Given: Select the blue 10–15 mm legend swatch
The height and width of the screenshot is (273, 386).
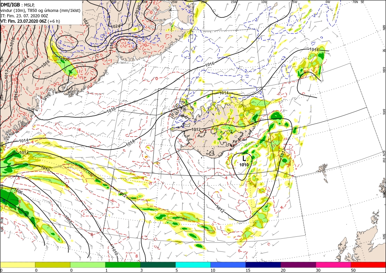Looking at the screenshot, I should [228, 265].
